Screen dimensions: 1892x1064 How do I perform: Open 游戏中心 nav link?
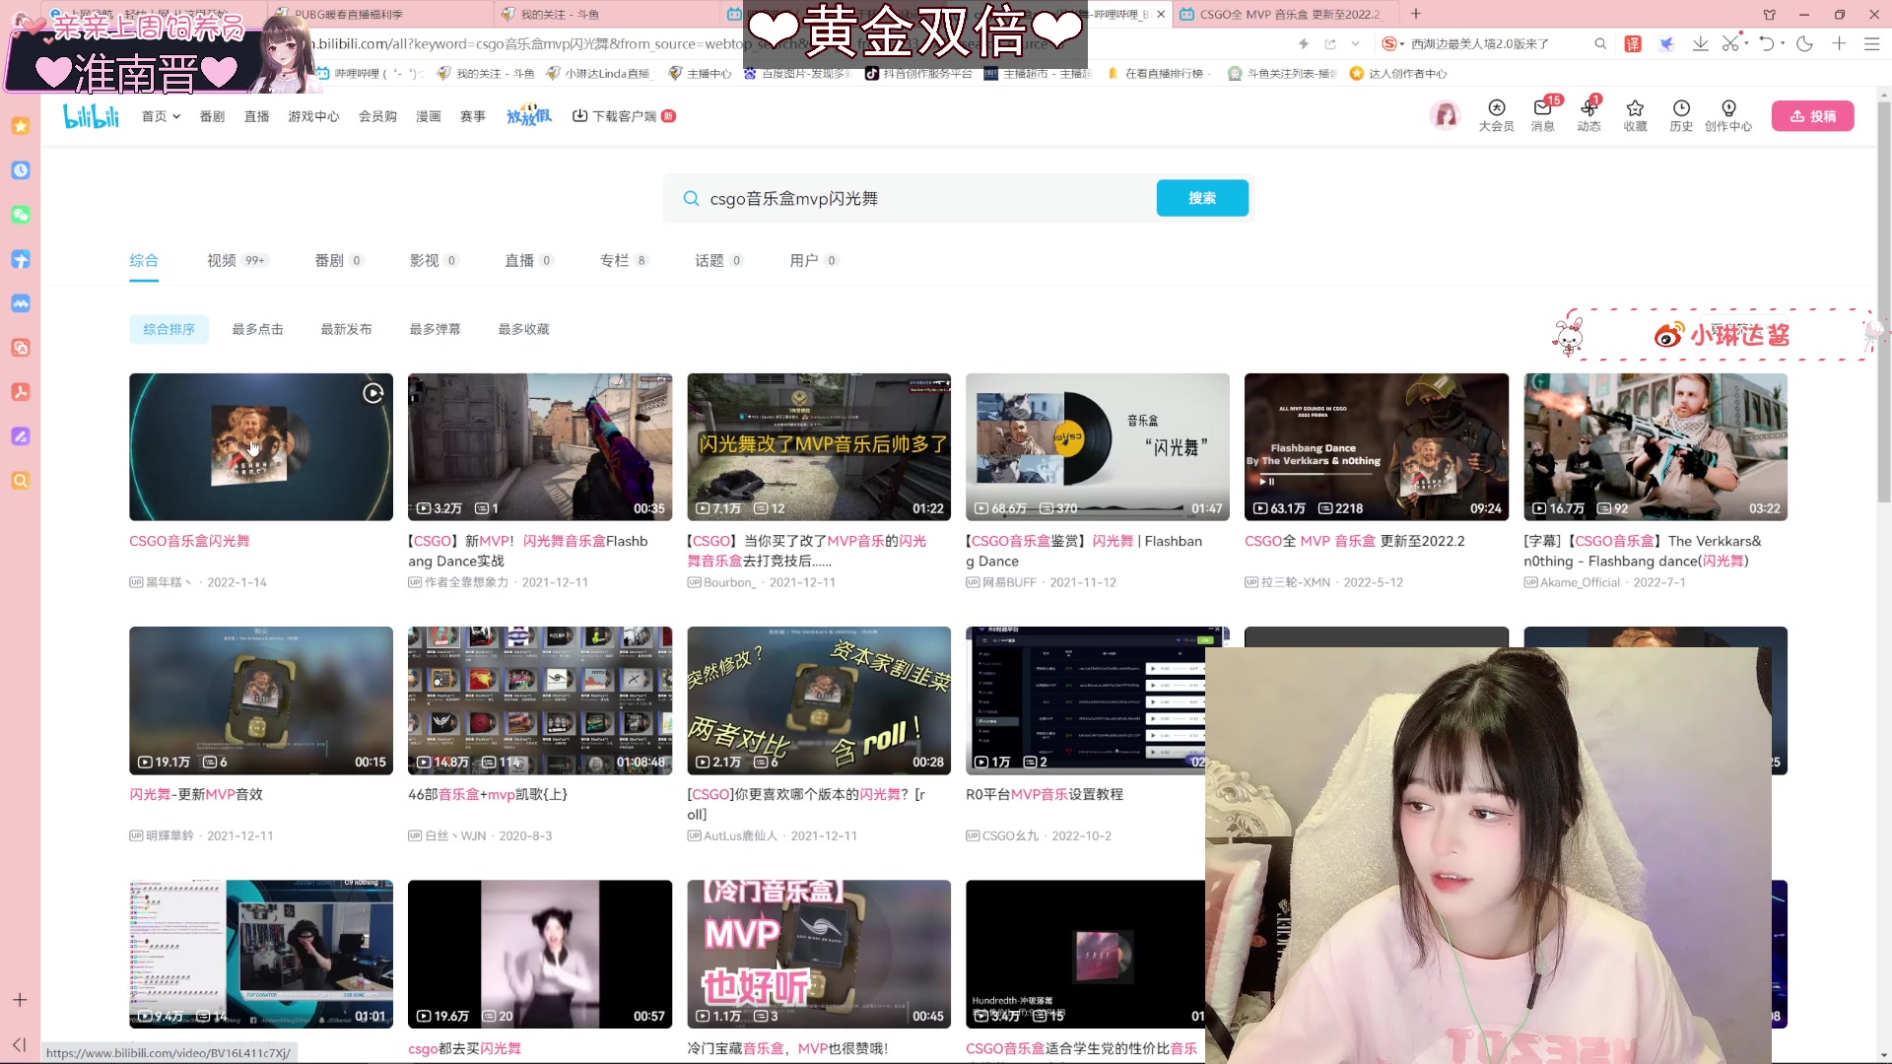point(313,116)
